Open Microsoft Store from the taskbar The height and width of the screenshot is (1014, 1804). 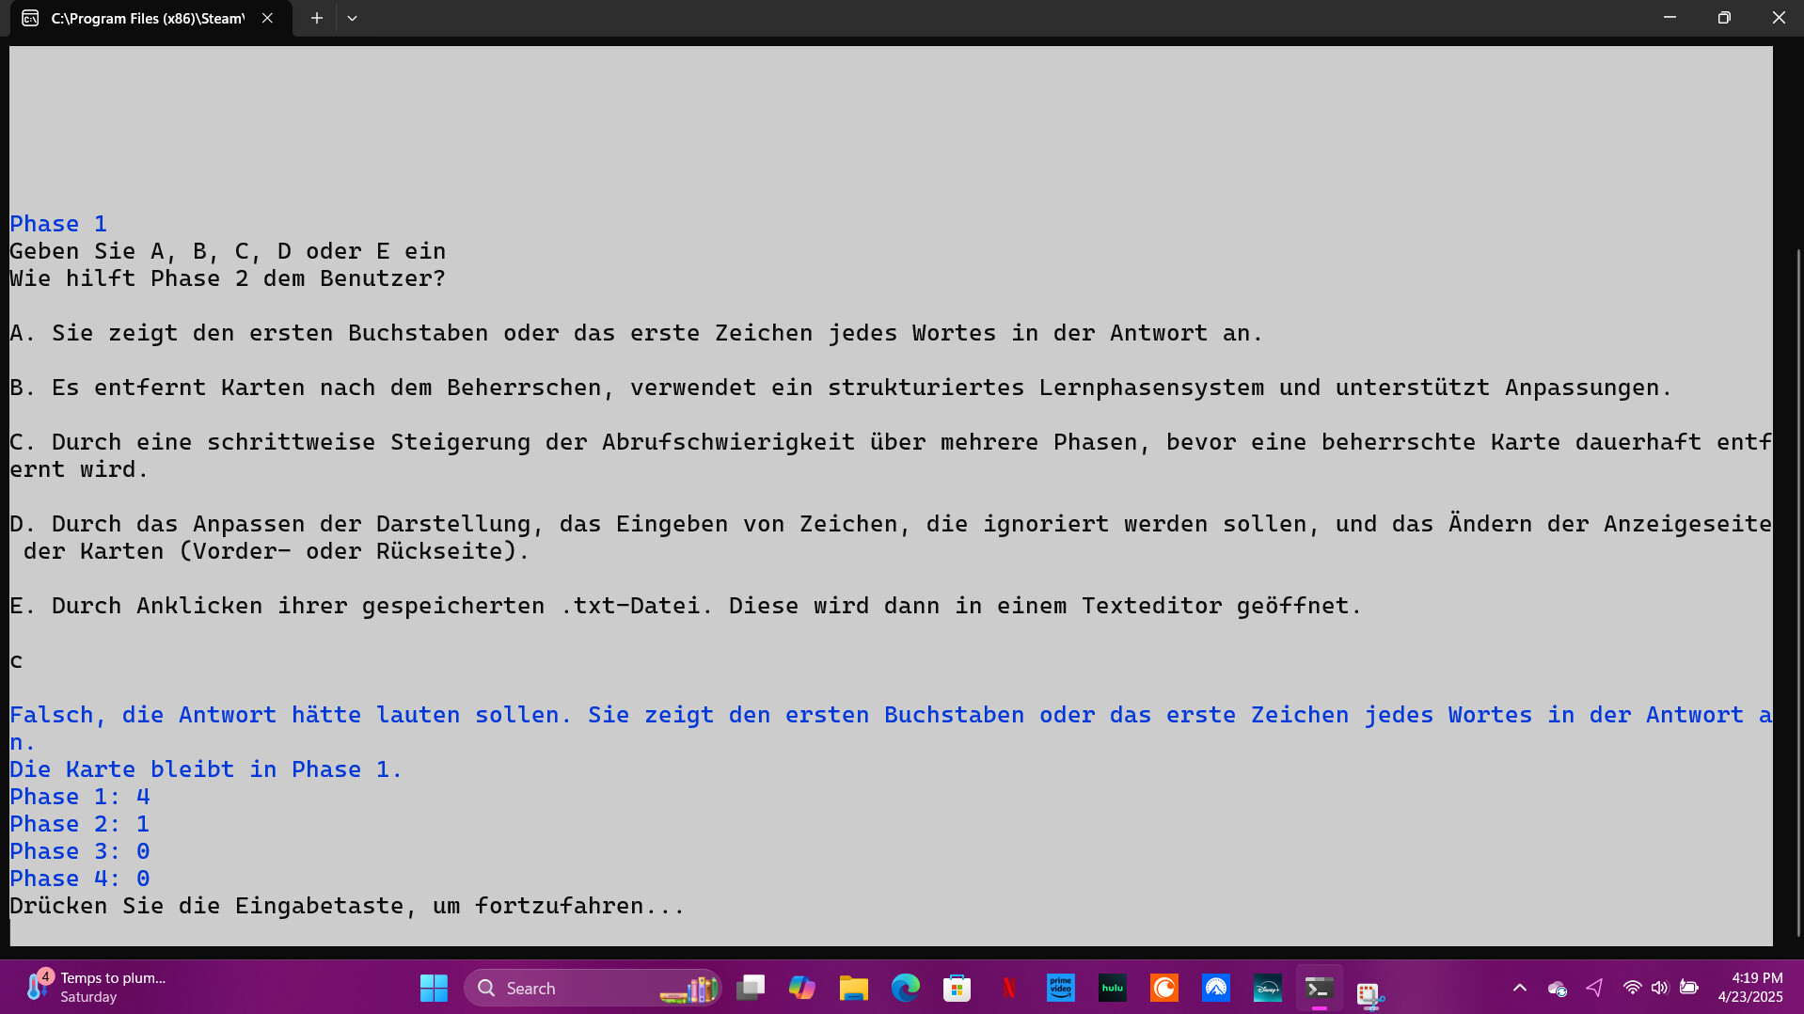pos(957,988)
